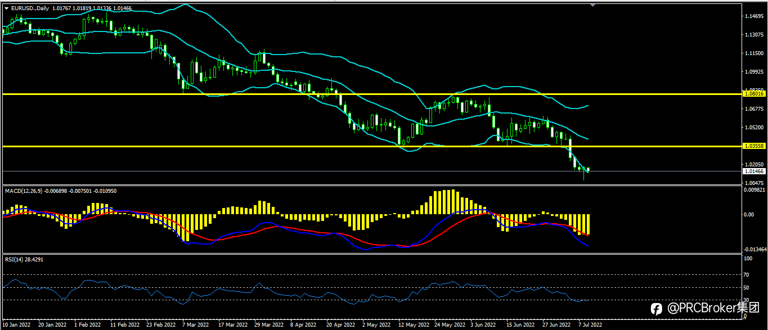Click the 1.11500 price axis value
The image size is (768, 330).
point(754,53)
